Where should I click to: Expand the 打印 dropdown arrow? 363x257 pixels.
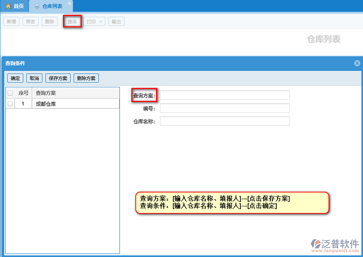point(101,22)
